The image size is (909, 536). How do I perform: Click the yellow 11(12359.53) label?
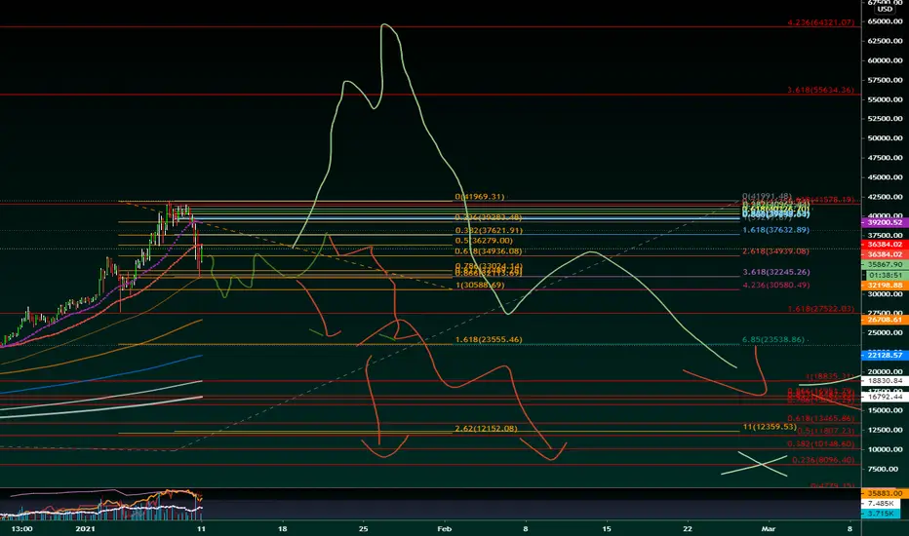pyautogui.click(x=770, y=427)
